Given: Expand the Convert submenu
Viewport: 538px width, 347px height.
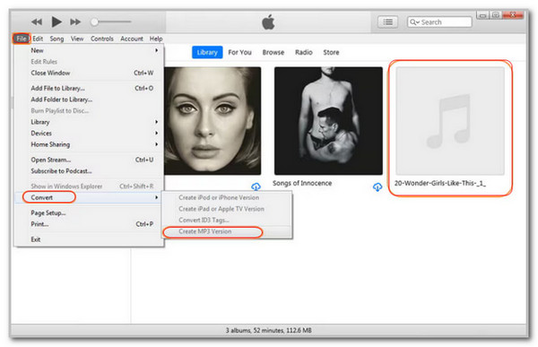Looking at the screenshot, I should 89,197.
